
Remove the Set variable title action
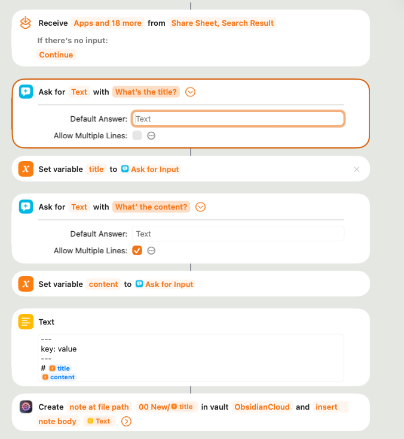(357, 169)
